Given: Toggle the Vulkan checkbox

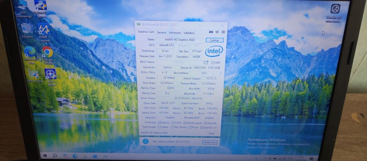Looking at the screenshot, I should point(159,127).
